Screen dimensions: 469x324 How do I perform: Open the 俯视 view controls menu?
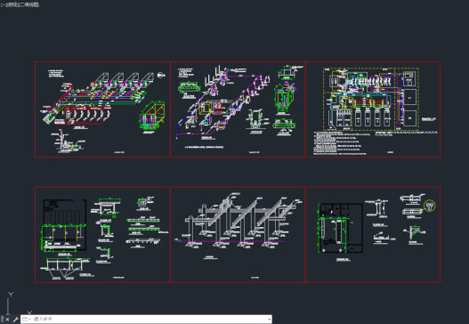point(12,4)
